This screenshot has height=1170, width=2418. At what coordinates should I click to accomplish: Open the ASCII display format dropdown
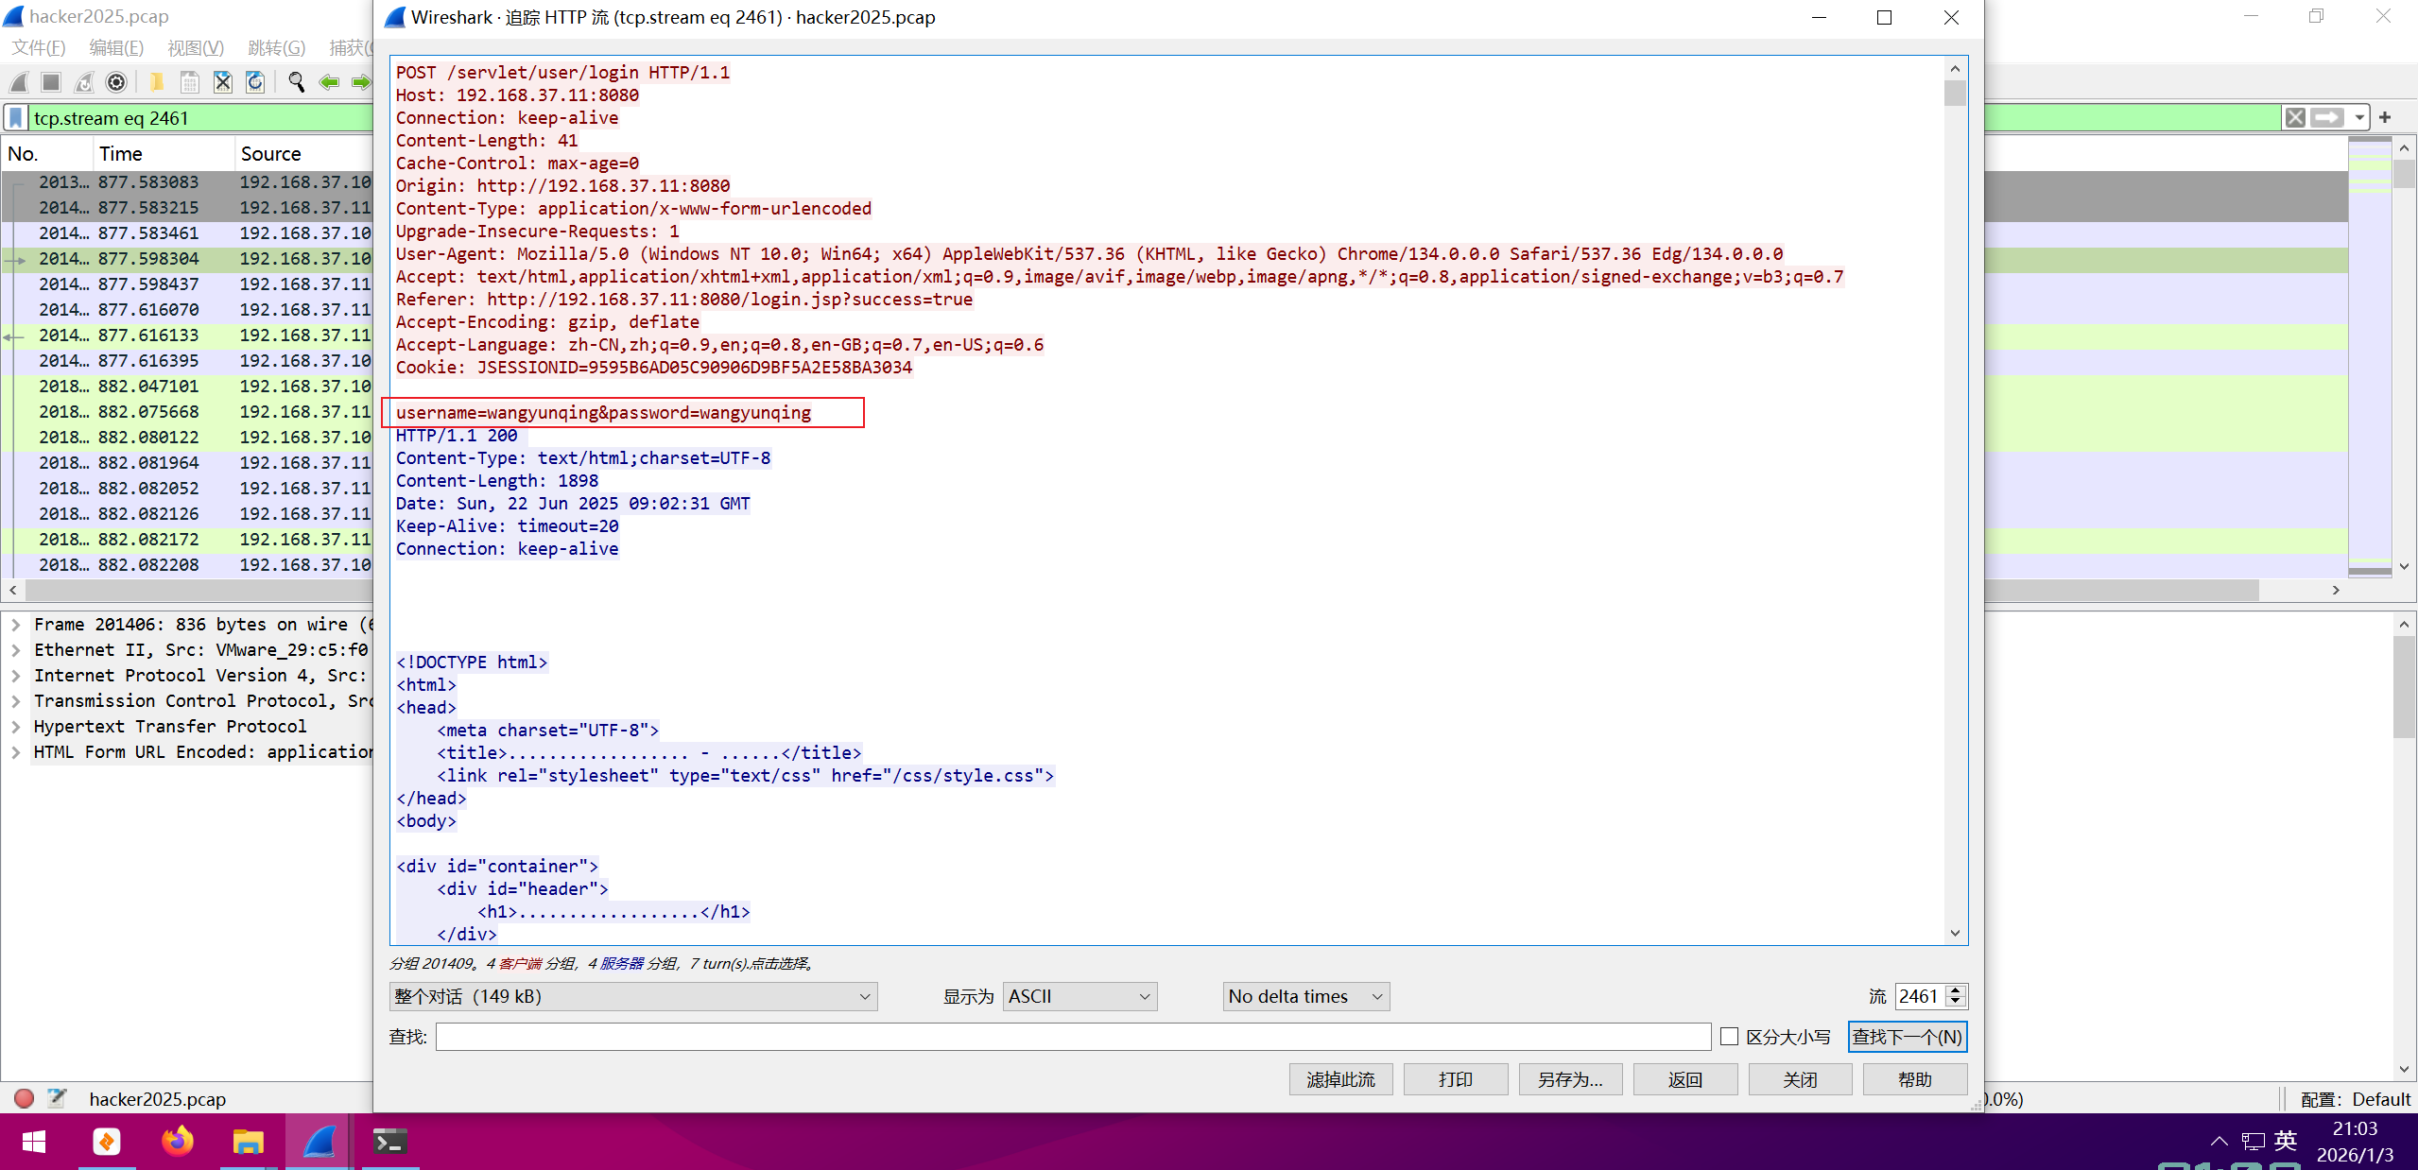tap(1079, 996)
